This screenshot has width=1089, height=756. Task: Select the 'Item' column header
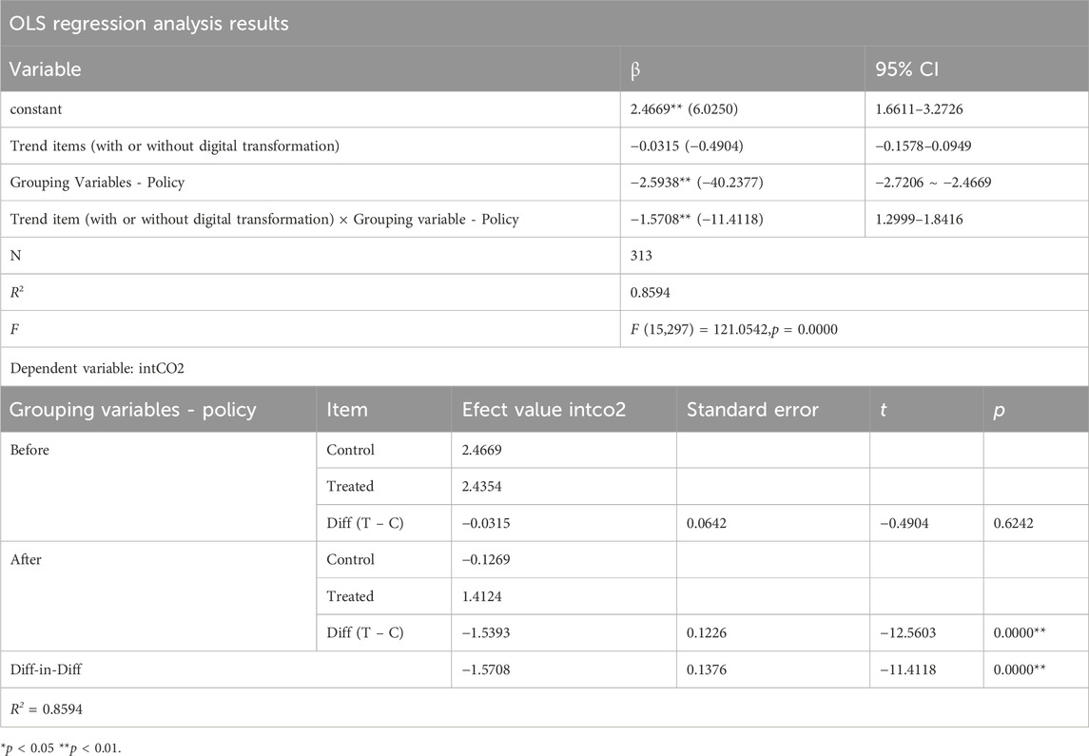tap(346, 410)
